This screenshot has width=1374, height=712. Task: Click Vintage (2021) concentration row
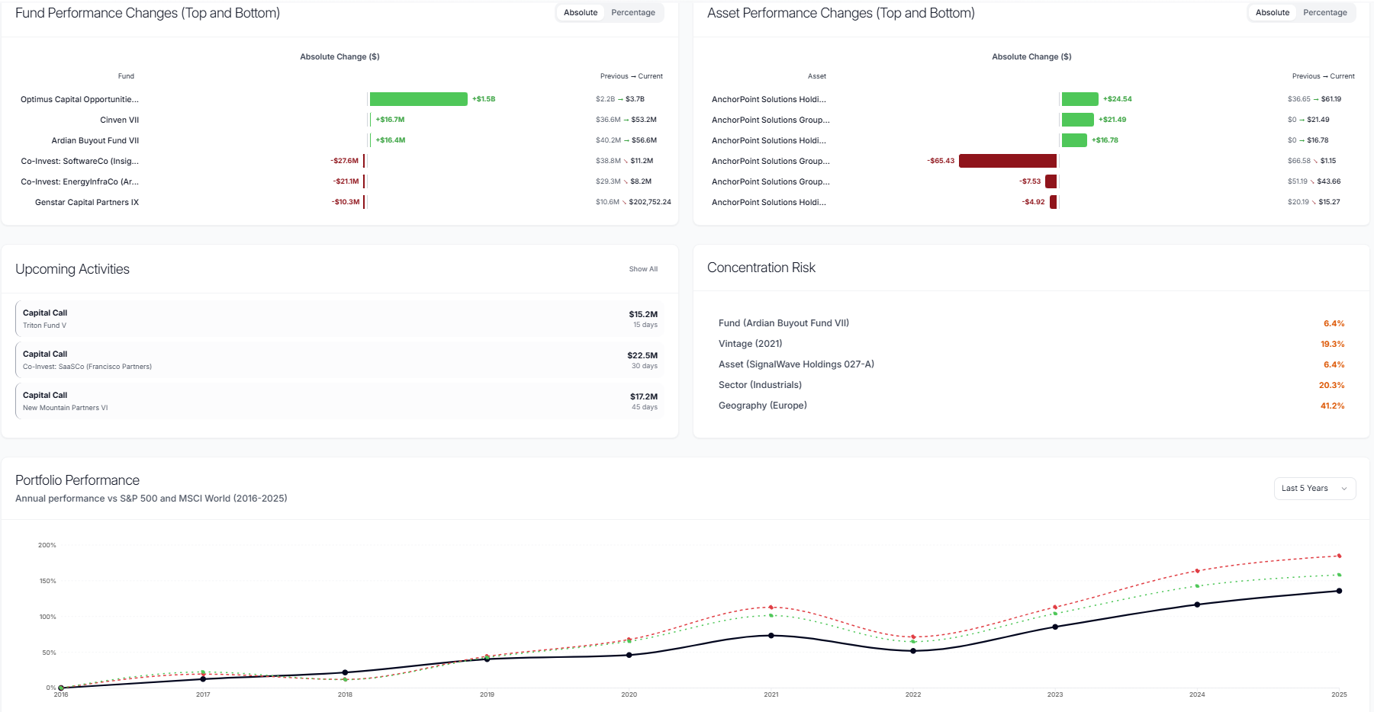(1031, 344)
